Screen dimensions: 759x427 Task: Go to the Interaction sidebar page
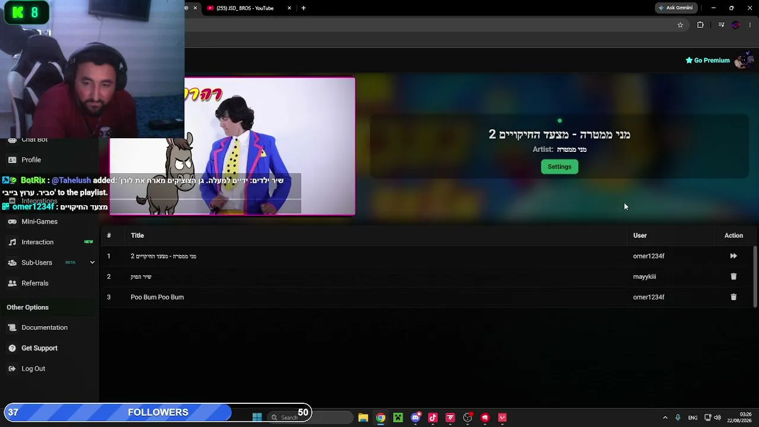click(37, 242)
